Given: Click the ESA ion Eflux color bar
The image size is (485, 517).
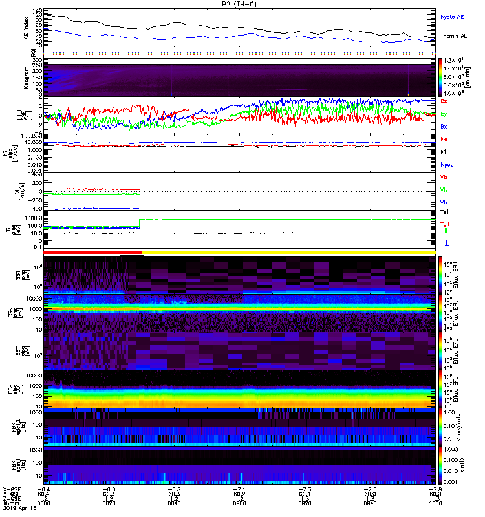Looking at the screenshot, I should (x=440, y=313).
